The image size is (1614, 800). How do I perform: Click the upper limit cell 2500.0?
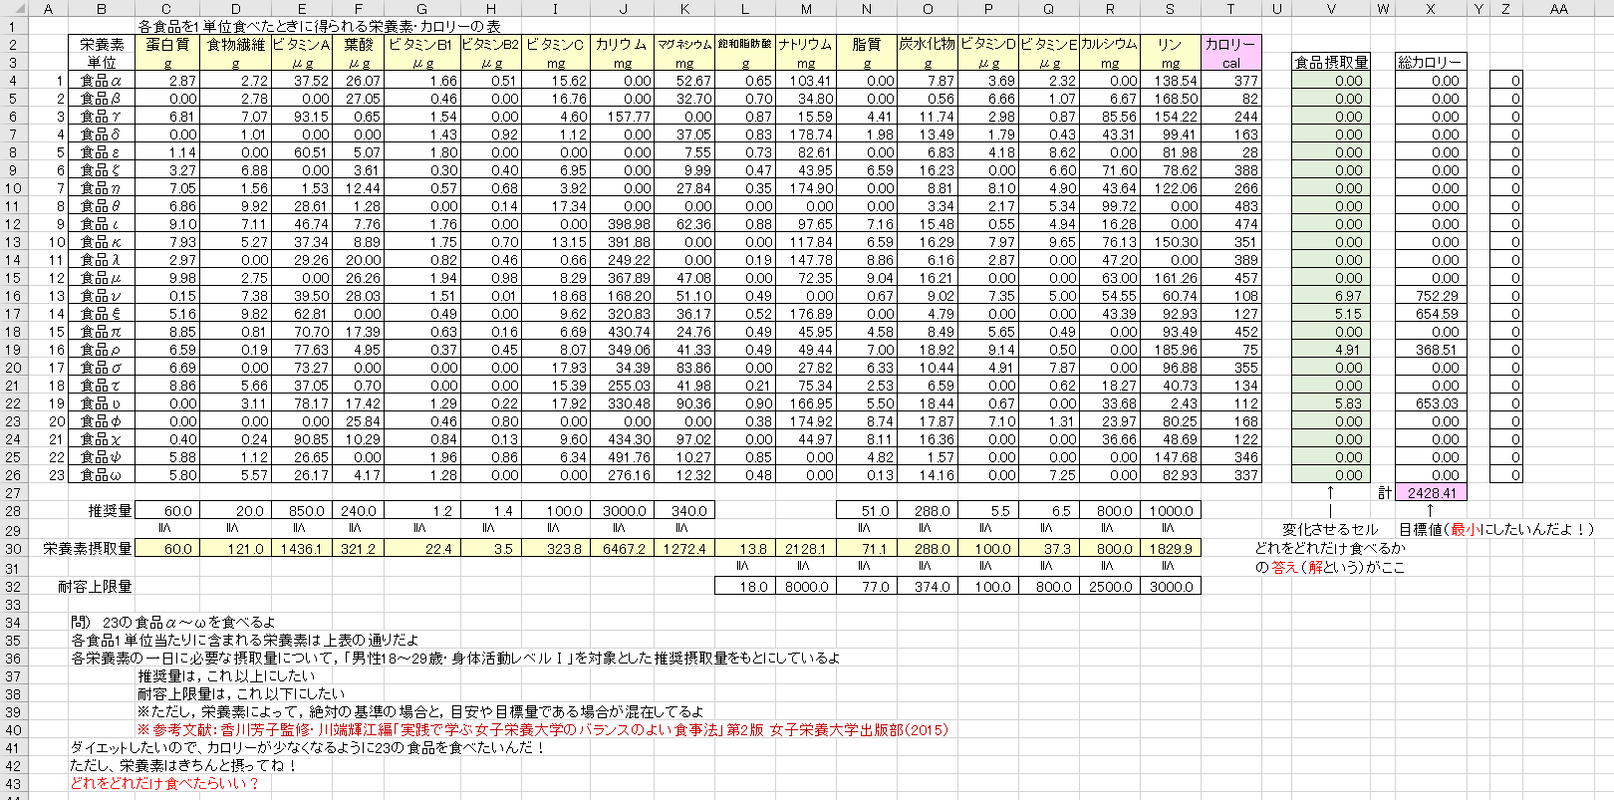point(1110,587)
